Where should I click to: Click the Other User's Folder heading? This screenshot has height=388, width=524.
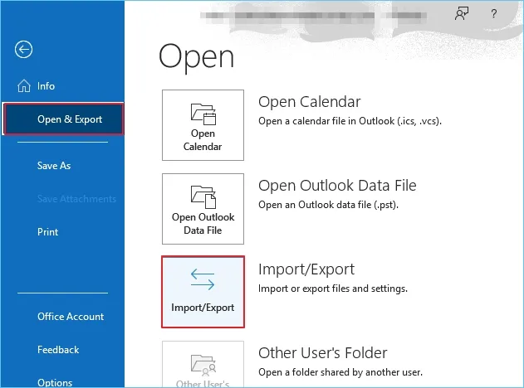323,353
